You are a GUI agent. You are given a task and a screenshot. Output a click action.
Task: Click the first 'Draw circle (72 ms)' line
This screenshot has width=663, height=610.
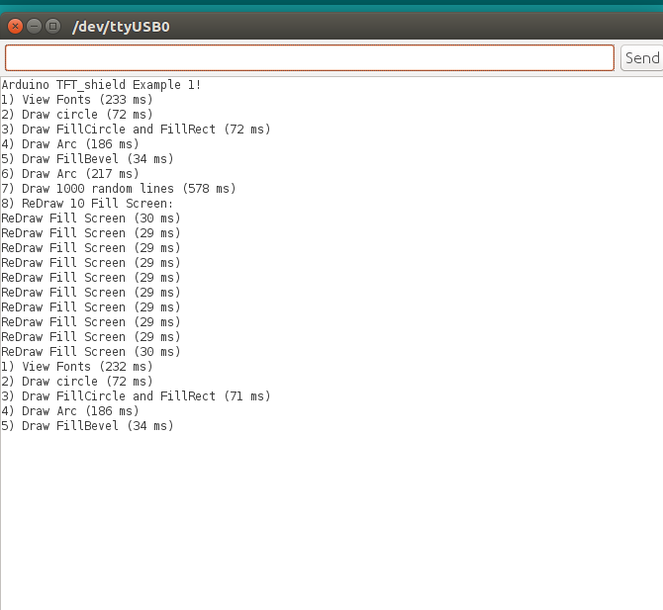[77, 115]
